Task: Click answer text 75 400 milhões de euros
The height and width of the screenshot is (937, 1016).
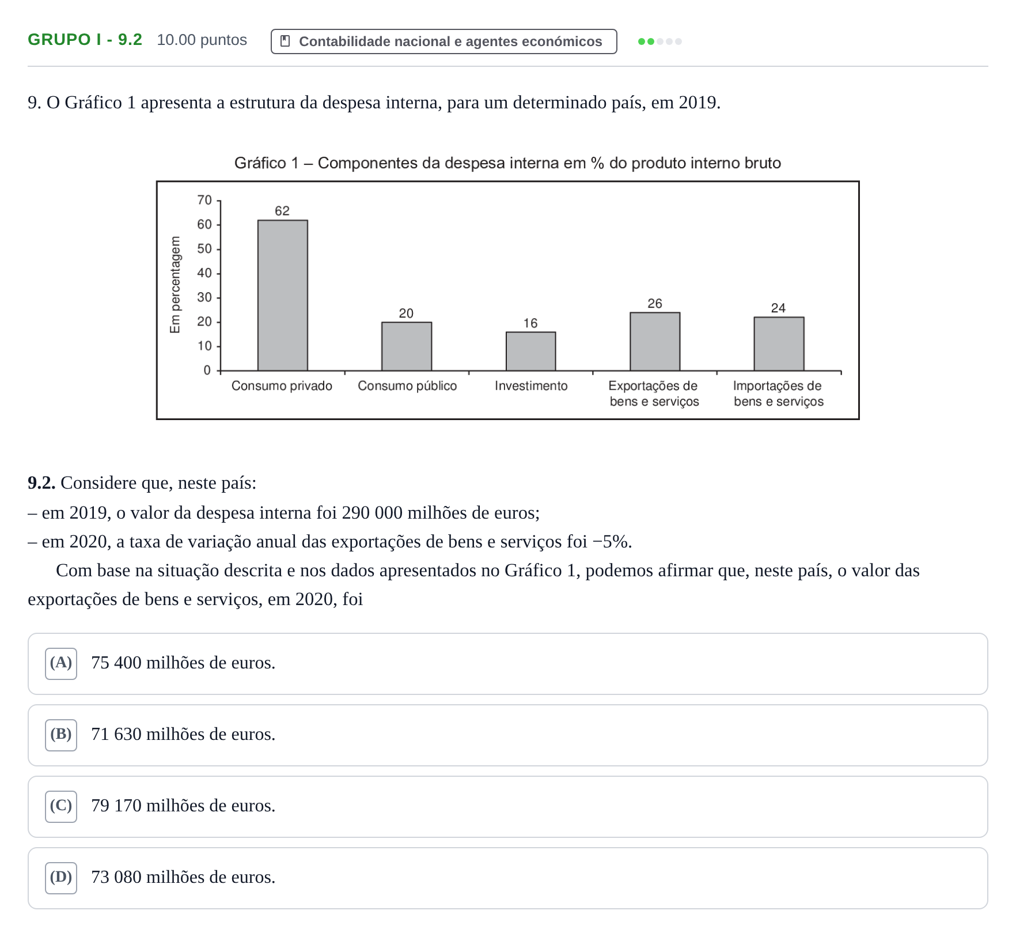Action: click(x=183, y=663)
